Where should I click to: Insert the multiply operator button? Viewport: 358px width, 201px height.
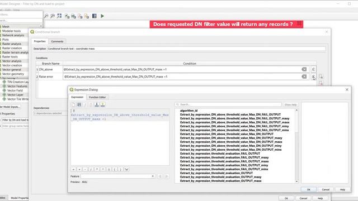pos(97,169)
